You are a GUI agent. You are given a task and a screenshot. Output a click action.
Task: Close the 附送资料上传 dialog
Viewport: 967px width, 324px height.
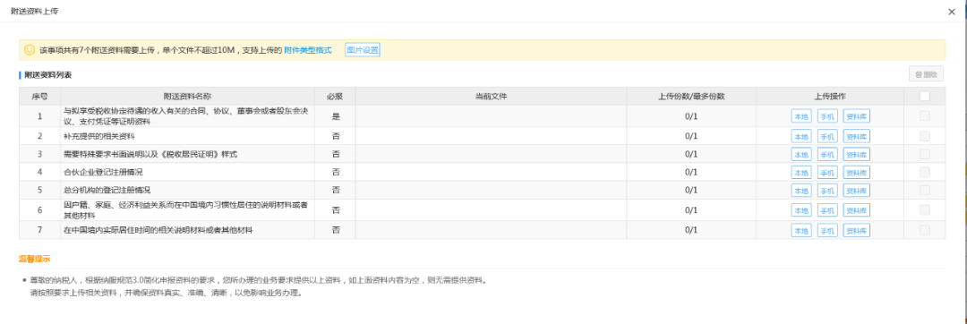click(952, 12)
